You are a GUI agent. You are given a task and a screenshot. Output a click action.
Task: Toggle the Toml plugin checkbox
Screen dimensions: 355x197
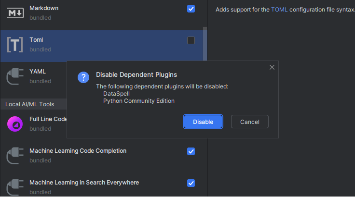[191, 40]
